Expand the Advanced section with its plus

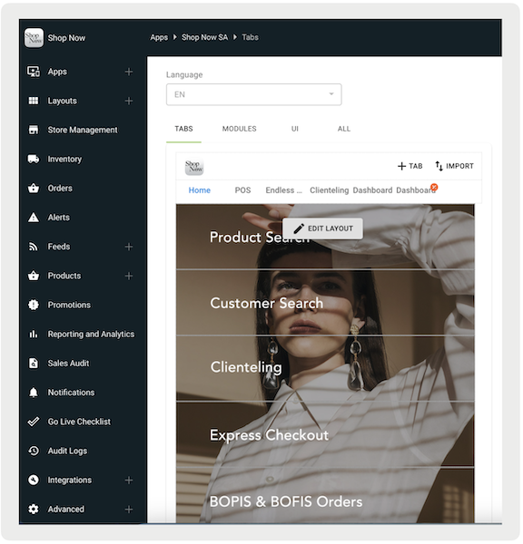click(129, 510)
